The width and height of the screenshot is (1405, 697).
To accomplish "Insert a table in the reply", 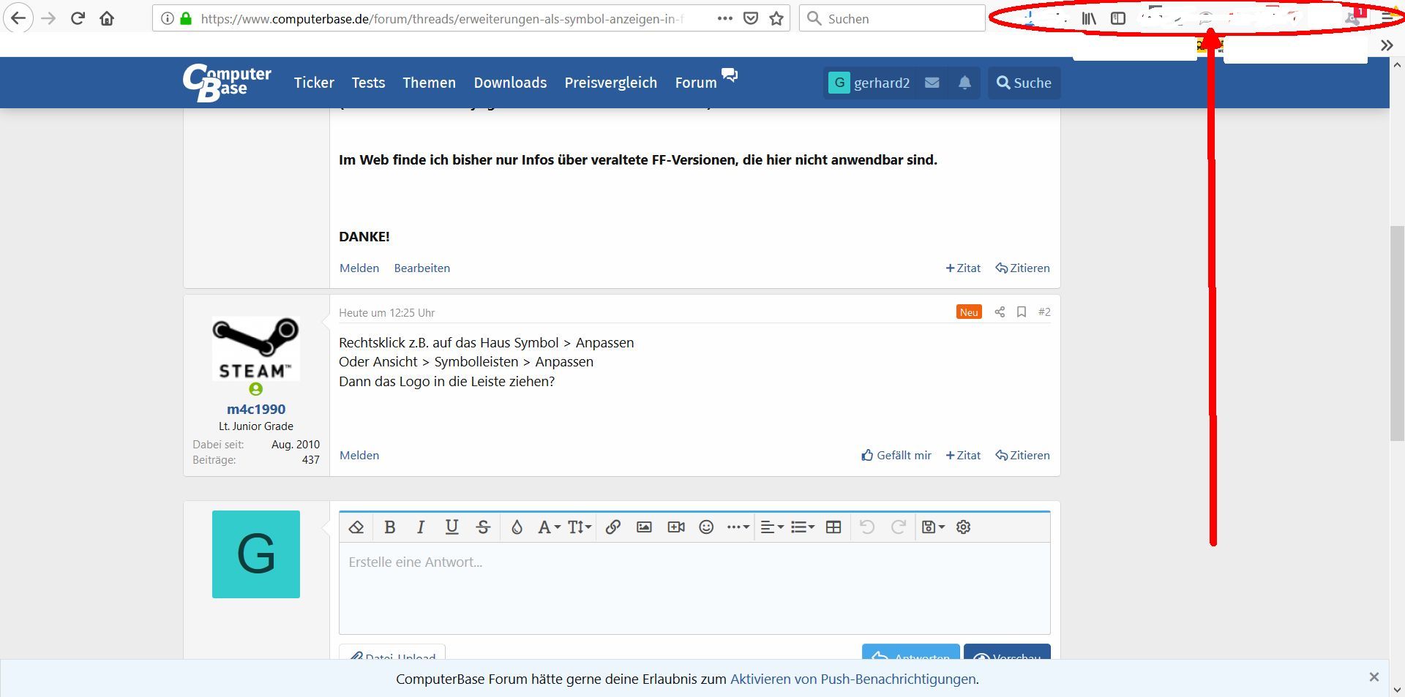I will coord(833,527).
